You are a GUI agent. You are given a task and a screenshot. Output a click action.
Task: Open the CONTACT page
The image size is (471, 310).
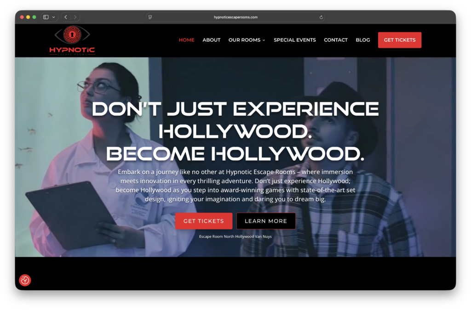336,40
